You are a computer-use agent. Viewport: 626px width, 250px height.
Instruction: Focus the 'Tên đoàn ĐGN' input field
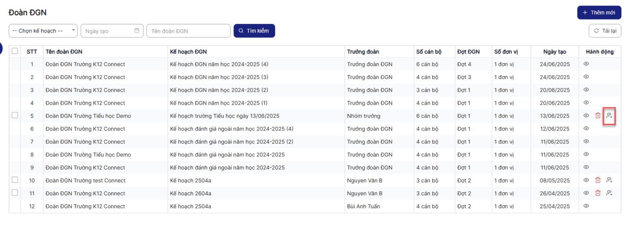click(x=188, y=31)
